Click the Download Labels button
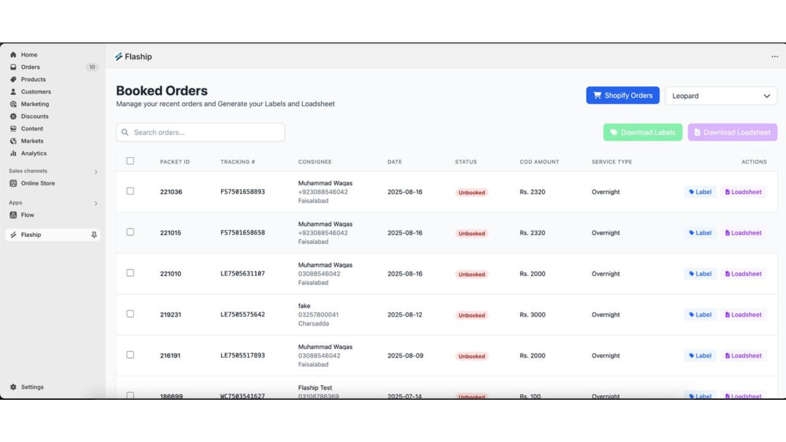Screen dimensions: 786x442 click(x=643, y=132)
